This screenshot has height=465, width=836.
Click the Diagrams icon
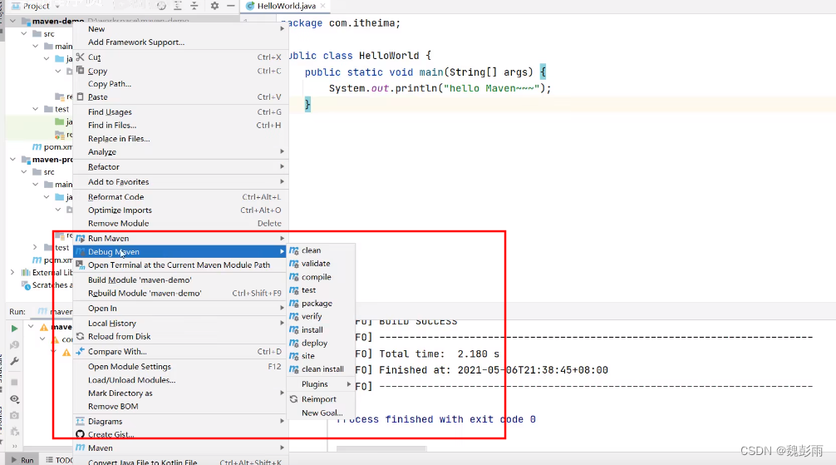pos(80,421)
